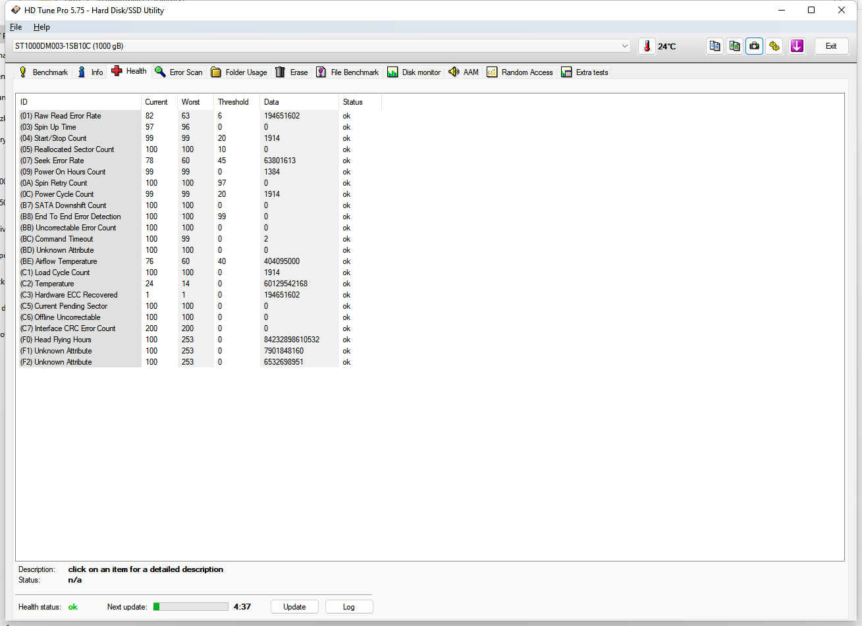
Task: Open the Benchmark tab
Action: (x=43, y=72)
